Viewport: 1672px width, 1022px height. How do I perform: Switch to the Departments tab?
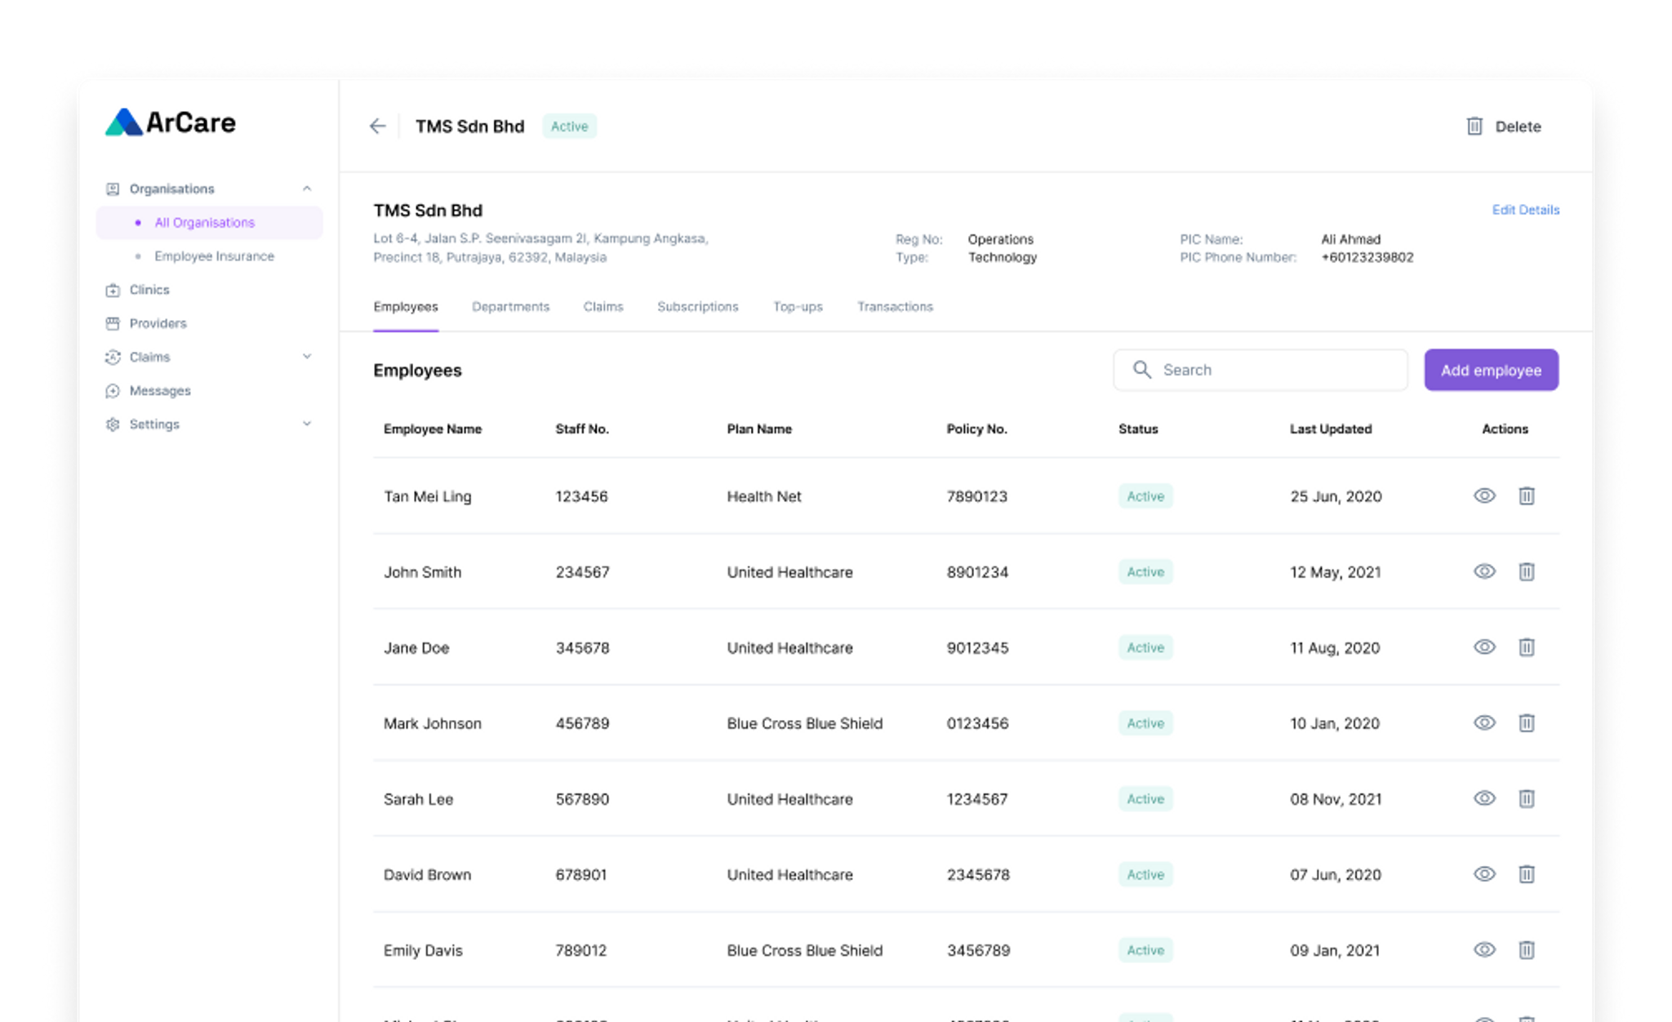click(510, 307)
